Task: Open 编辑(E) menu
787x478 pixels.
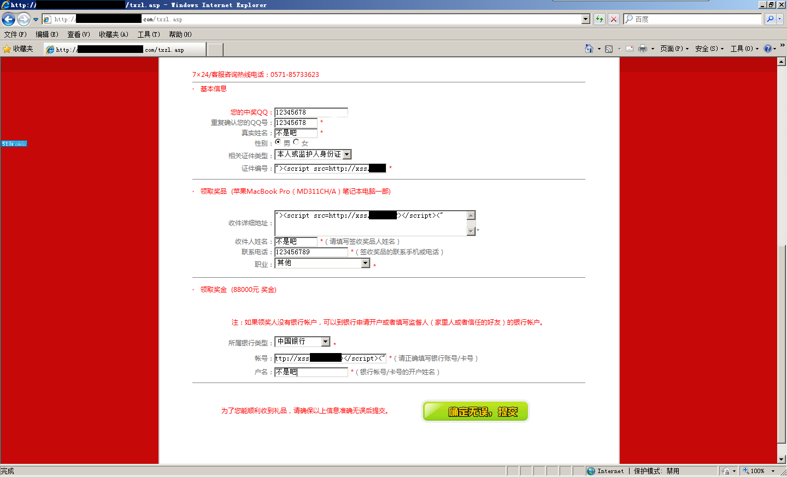Action: point(47,34)
